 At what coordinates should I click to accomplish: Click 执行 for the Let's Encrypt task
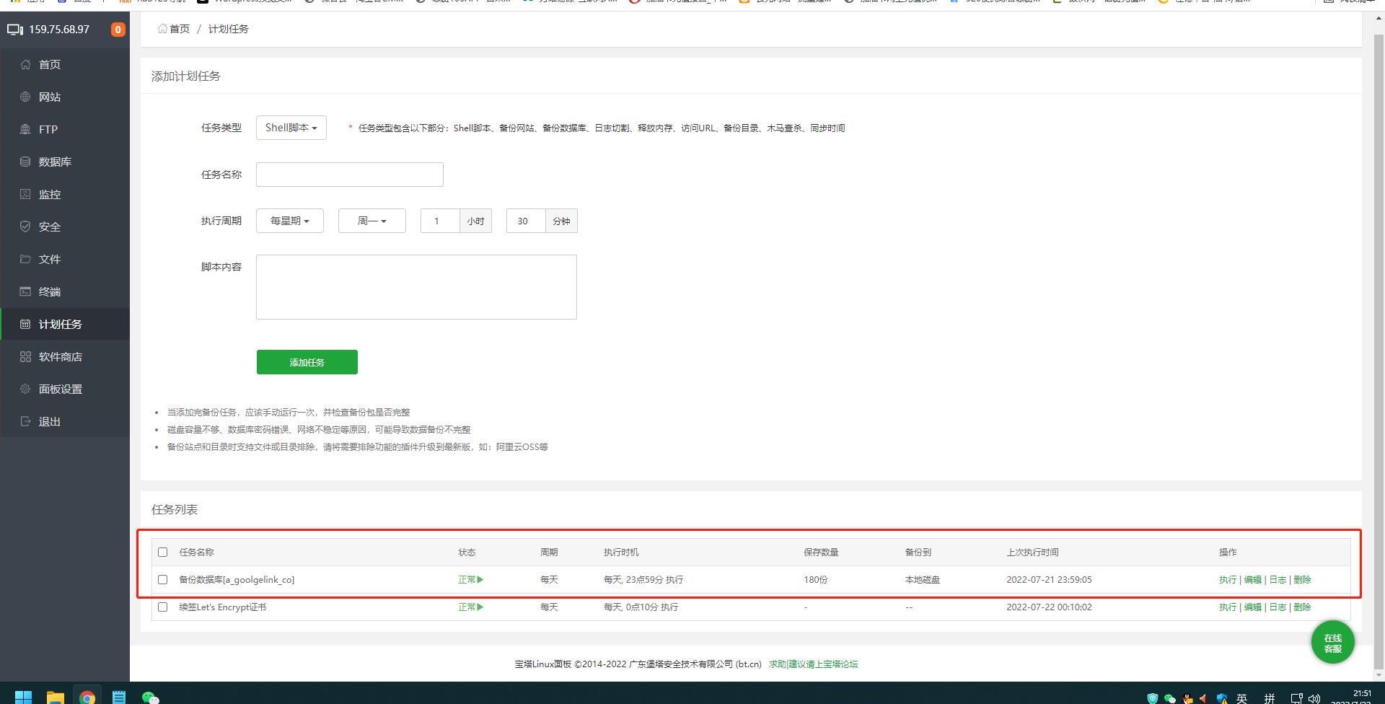[x=1228, y=607]
